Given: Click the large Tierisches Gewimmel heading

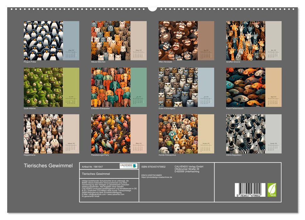Looking at the screenshot, I should click(x=48, y=166).
